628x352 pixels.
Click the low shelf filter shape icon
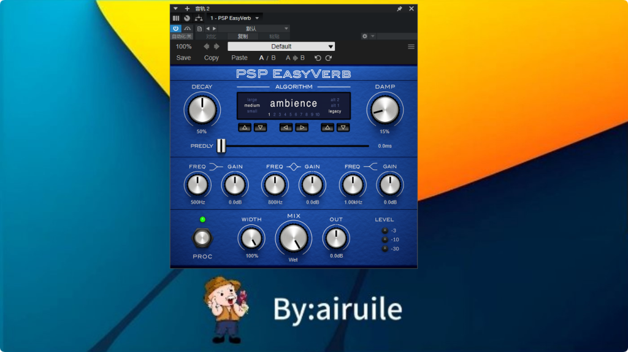pyautogui.click(x=216, y=167)
